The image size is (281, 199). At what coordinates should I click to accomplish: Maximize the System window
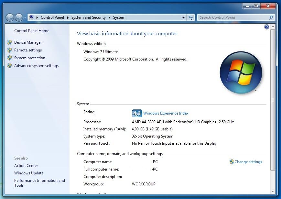pyautogui.click(x=256, y=6)
